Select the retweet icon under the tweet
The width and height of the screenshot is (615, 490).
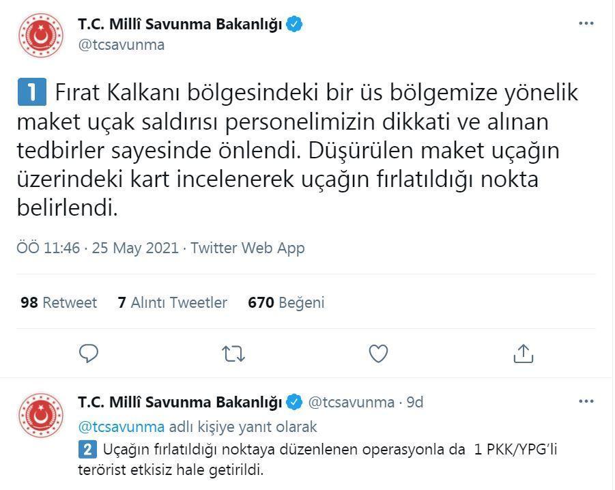(x=233, y=354)
